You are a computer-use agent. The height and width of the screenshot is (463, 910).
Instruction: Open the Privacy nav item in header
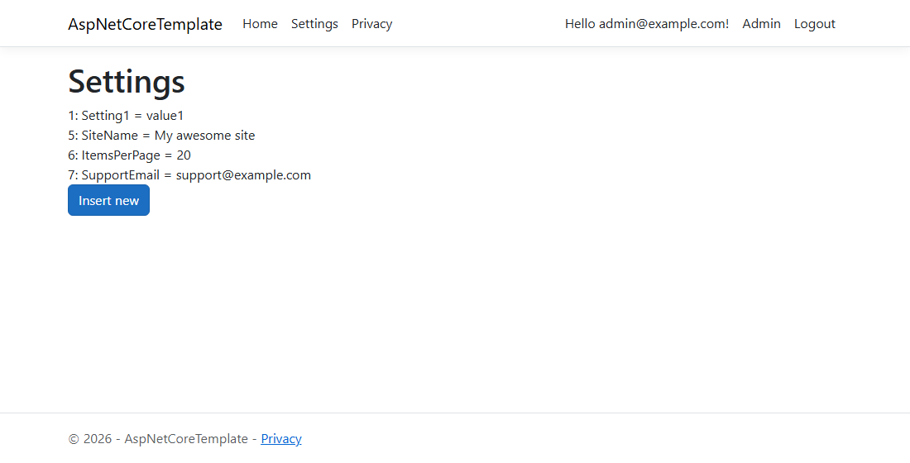click(372, 24)
